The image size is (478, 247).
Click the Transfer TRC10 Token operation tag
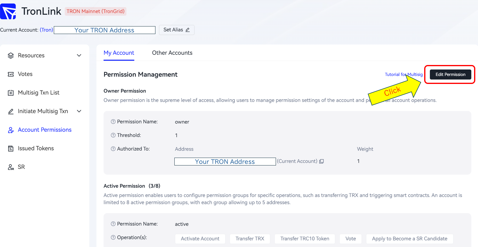(305, 239)
